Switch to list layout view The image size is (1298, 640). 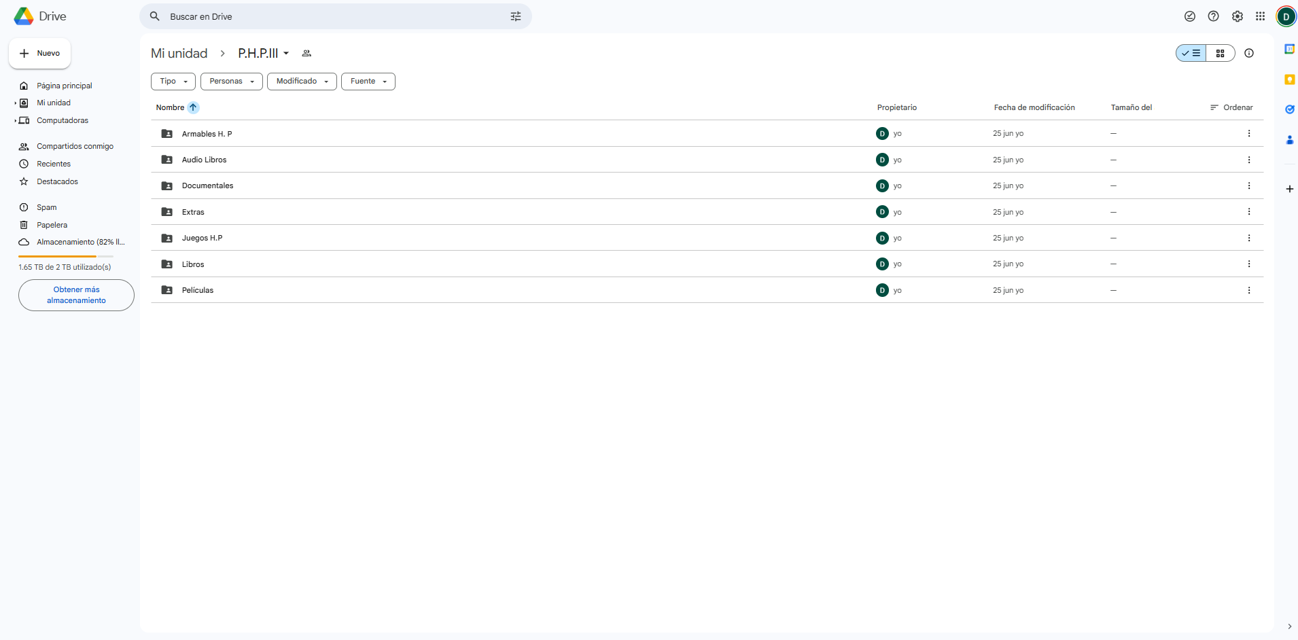(x=1191, y=53)
